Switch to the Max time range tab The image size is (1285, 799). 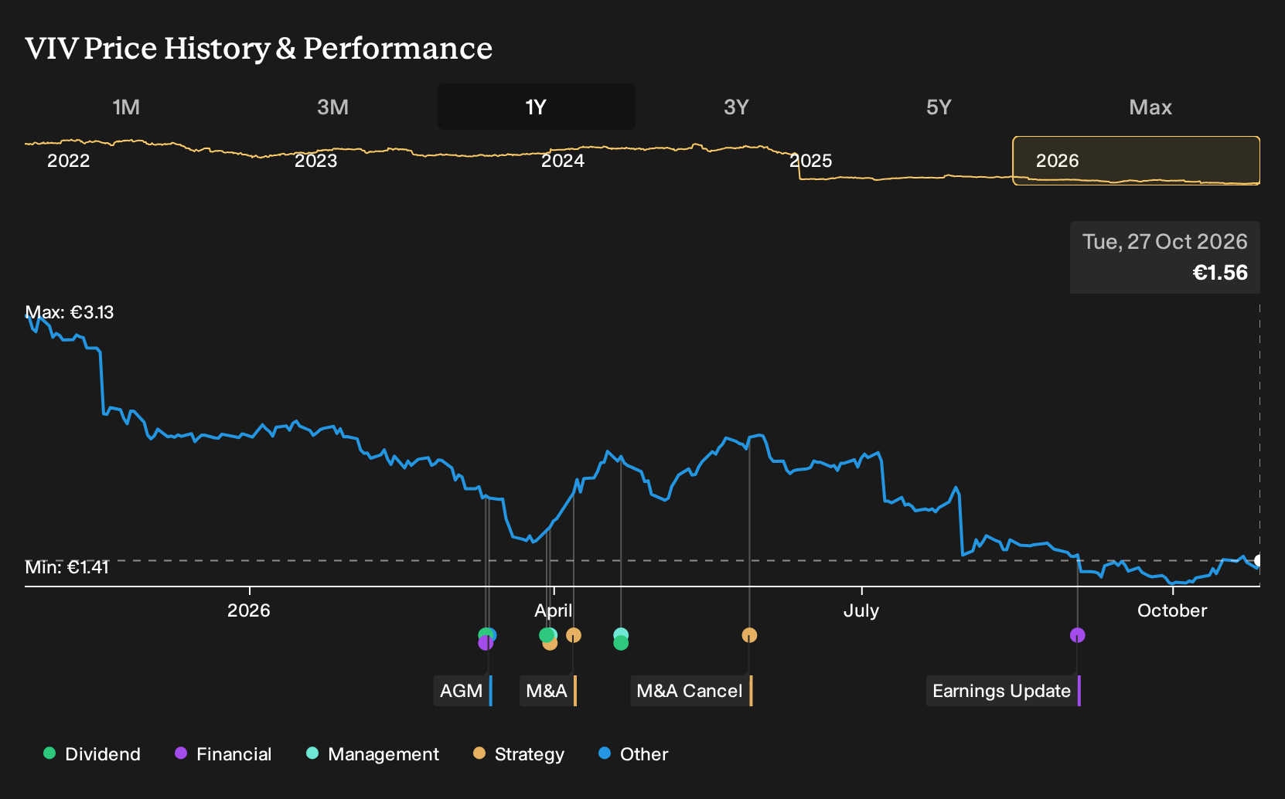pos(1150,107)
